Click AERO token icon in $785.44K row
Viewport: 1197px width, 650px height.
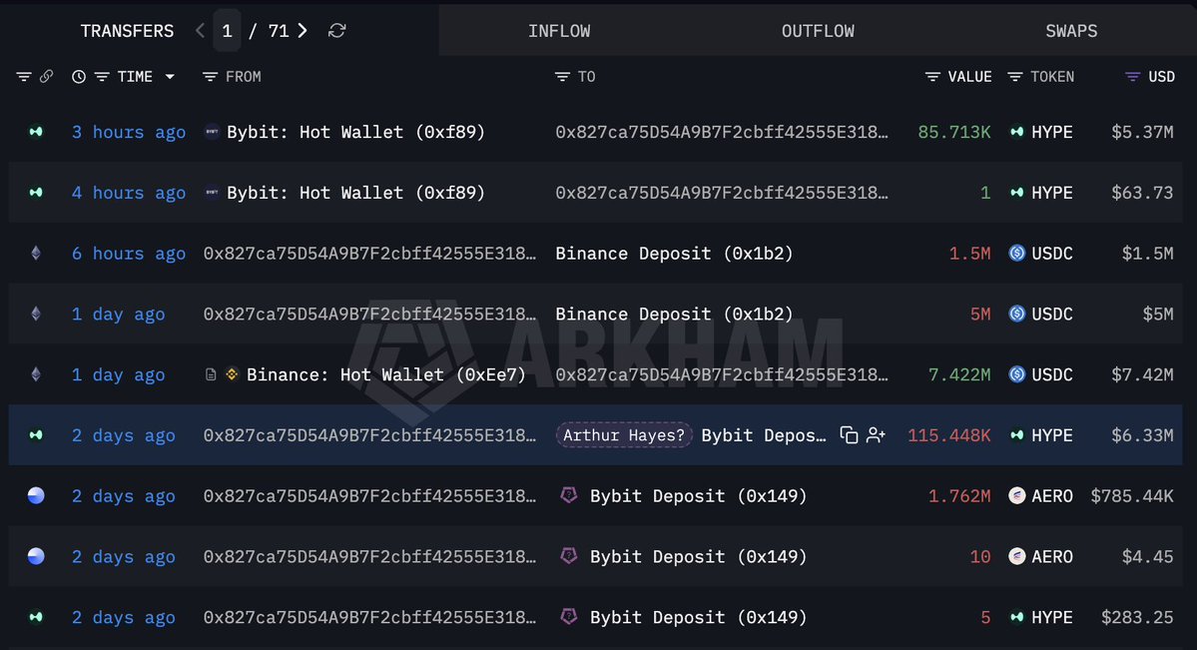click(1017, 495)
